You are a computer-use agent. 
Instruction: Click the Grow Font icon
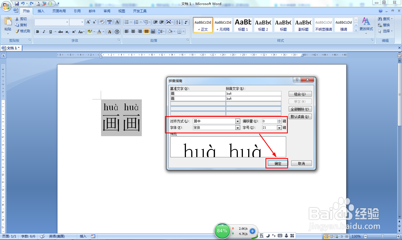click(x=88, y=22)
